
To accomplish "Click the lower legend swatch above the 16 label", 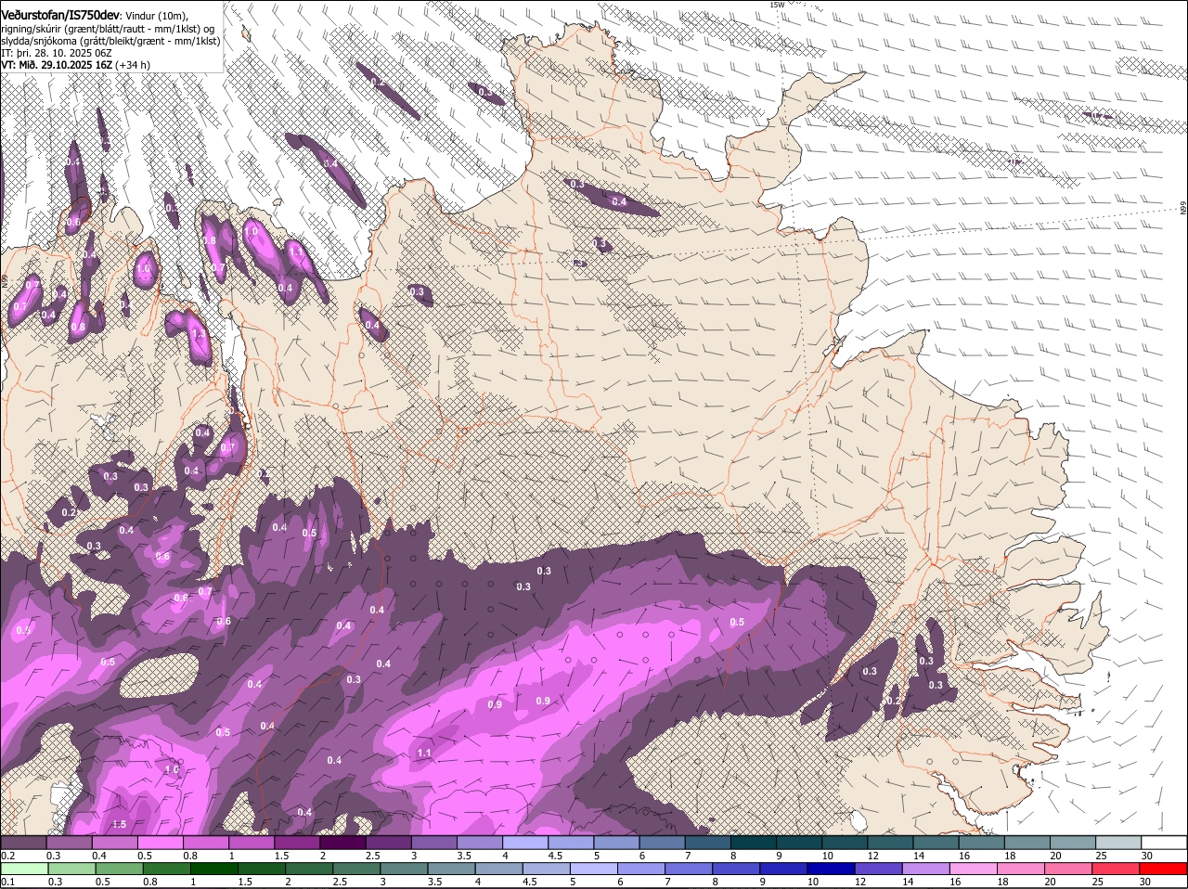I will [975, 870].
